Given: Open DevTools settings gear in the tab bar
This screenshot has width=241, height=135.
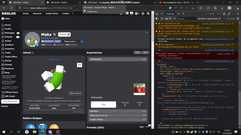Looking at the screenshot, I should coord(224,14).
